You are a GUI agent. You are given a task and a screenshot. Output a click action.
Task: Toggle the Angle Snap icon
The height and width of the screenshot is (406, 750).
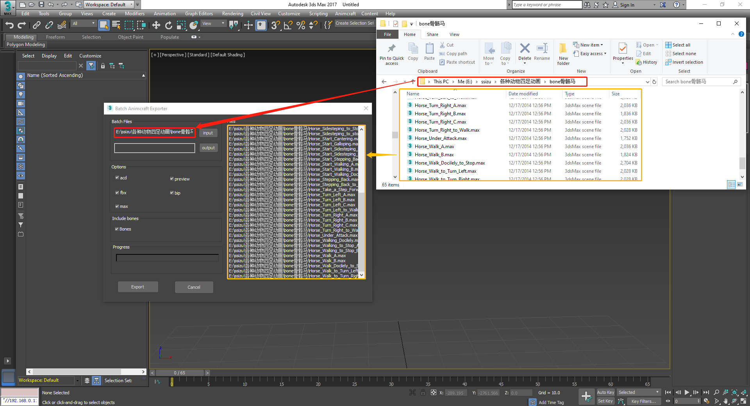(x=288, y=25)
